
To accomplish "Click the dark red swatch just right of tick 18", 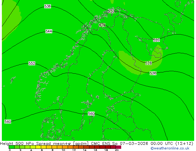I will 108,147.
